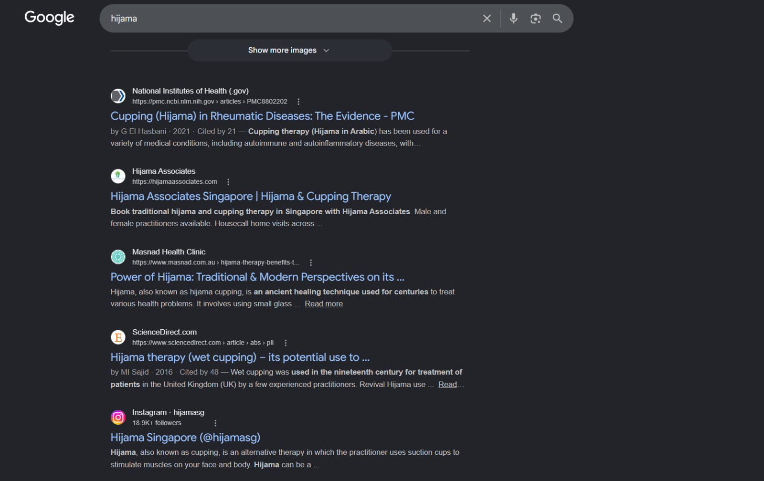Image resolution: width=764 pixels, height=481 pixels.
Task: Click the ScienceDirect.com site name
Action: (x=164, y=332)
